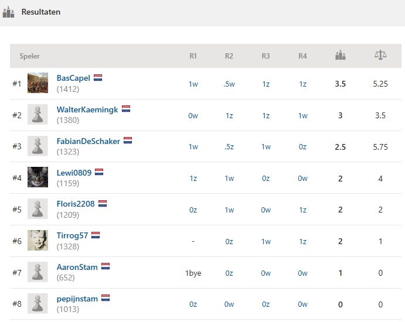Click the Dutch flag next to FabianDeSchaker
The height and width of the screenshot is (322, 405).
pyautogui.click(x=128, y=141)
